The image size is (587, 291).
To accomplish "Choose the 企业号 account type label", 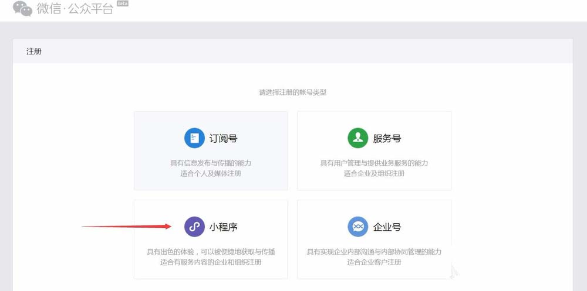I will [x=387, y=227].
